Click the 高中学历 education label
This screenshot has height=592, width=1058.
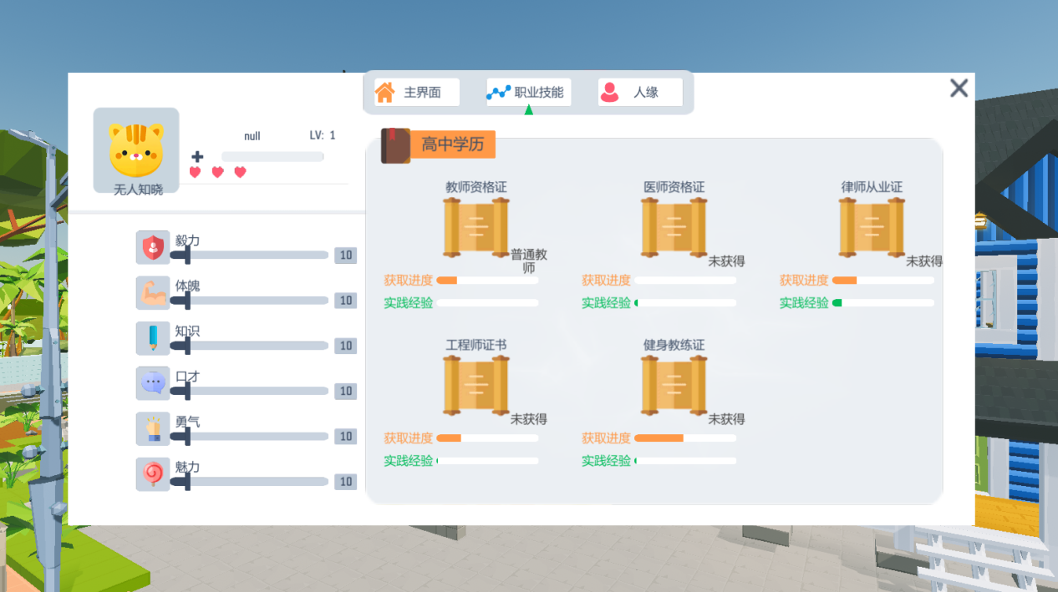click(453, 144)
